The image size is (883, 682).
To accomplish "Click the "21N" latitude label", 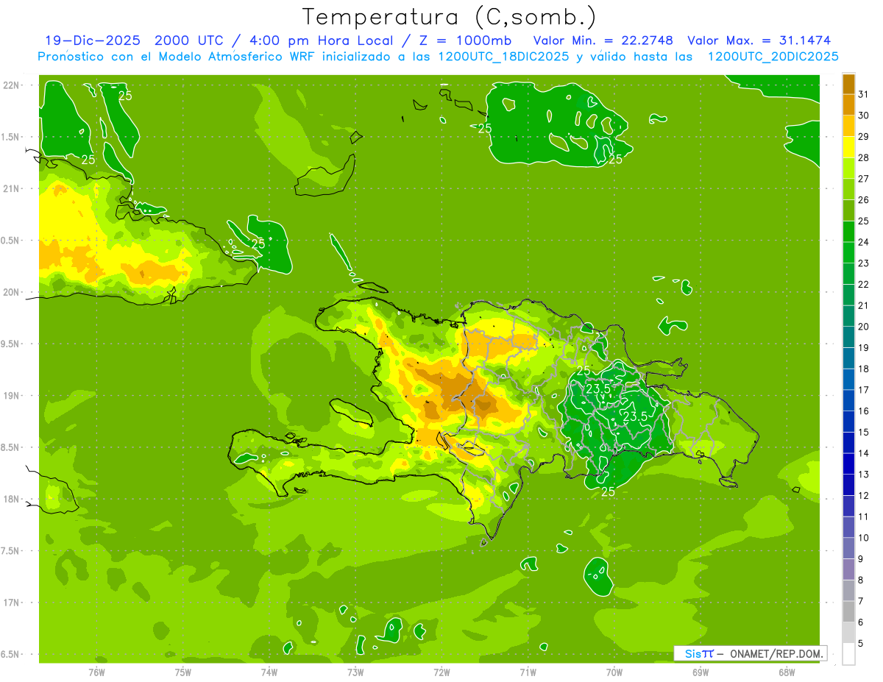I will tap(10, 188).
